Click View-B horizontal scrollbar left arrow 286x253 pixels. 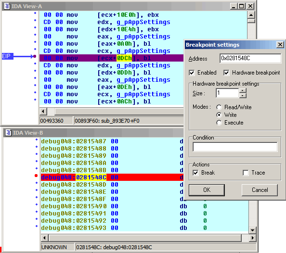(x=44, y=238)
